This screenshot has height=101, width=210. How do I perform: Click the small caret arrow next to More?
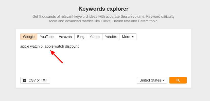(133, 37)
